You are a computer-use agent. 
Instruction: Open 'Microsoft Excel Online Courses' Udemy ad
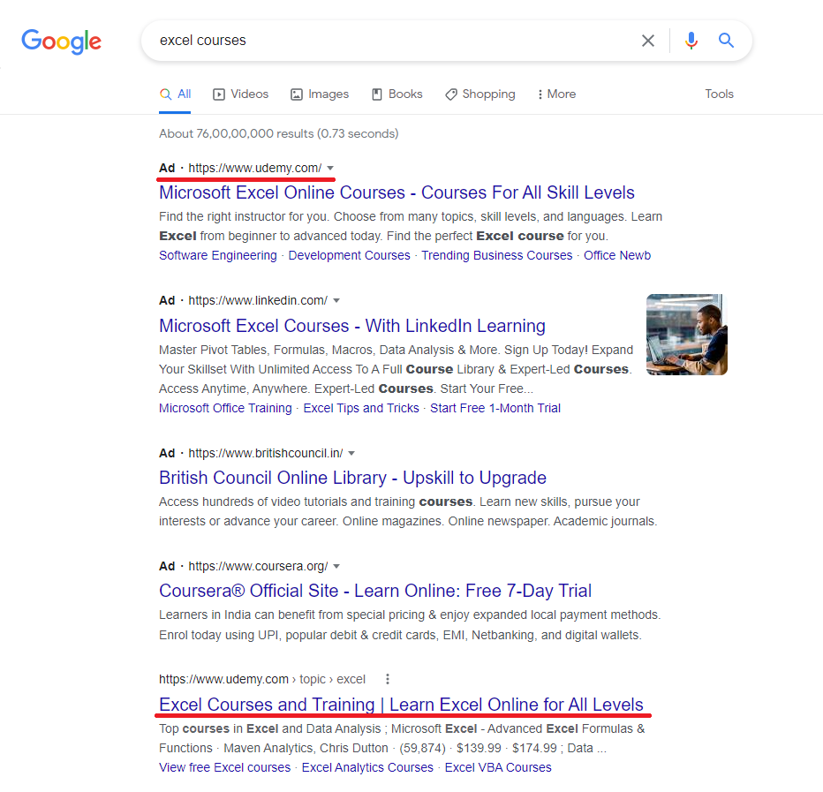(x=396, y=192)
